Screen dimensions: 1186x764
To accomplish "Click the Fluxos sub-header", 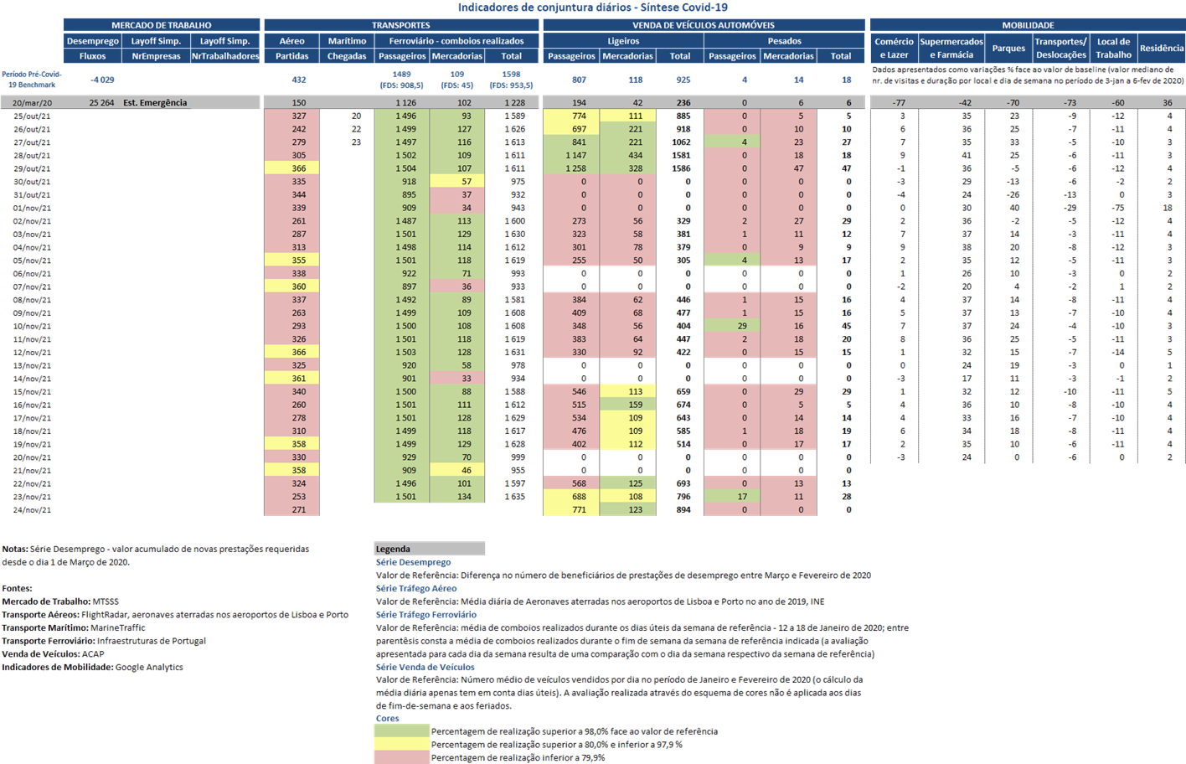I will click(x=92, y=56).
